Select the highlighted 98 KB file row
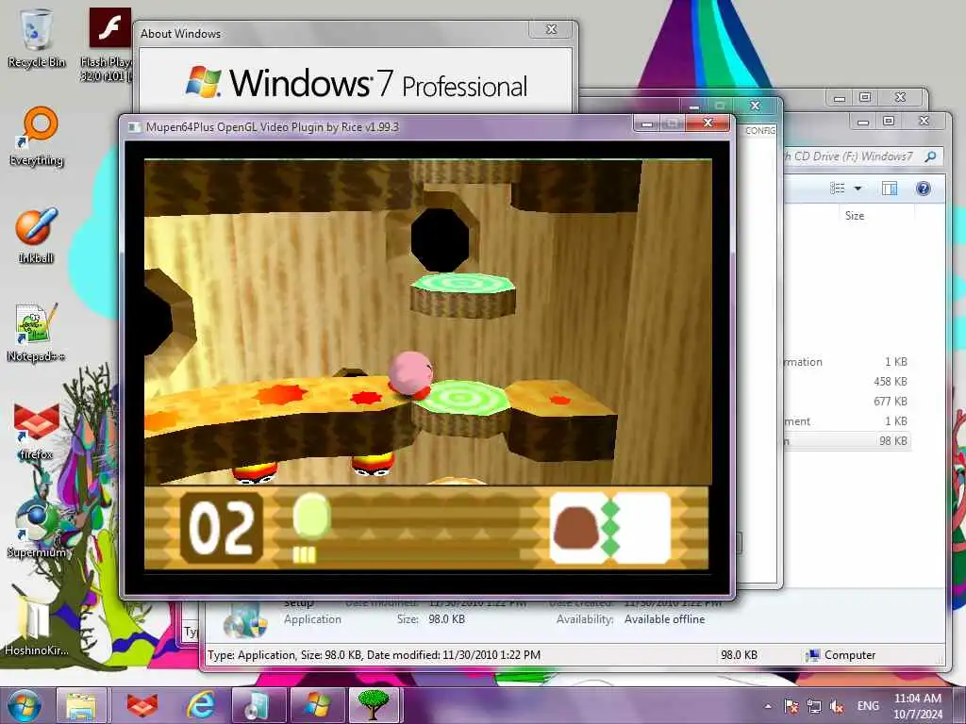 pyautogui.click(x=848, y=441)
